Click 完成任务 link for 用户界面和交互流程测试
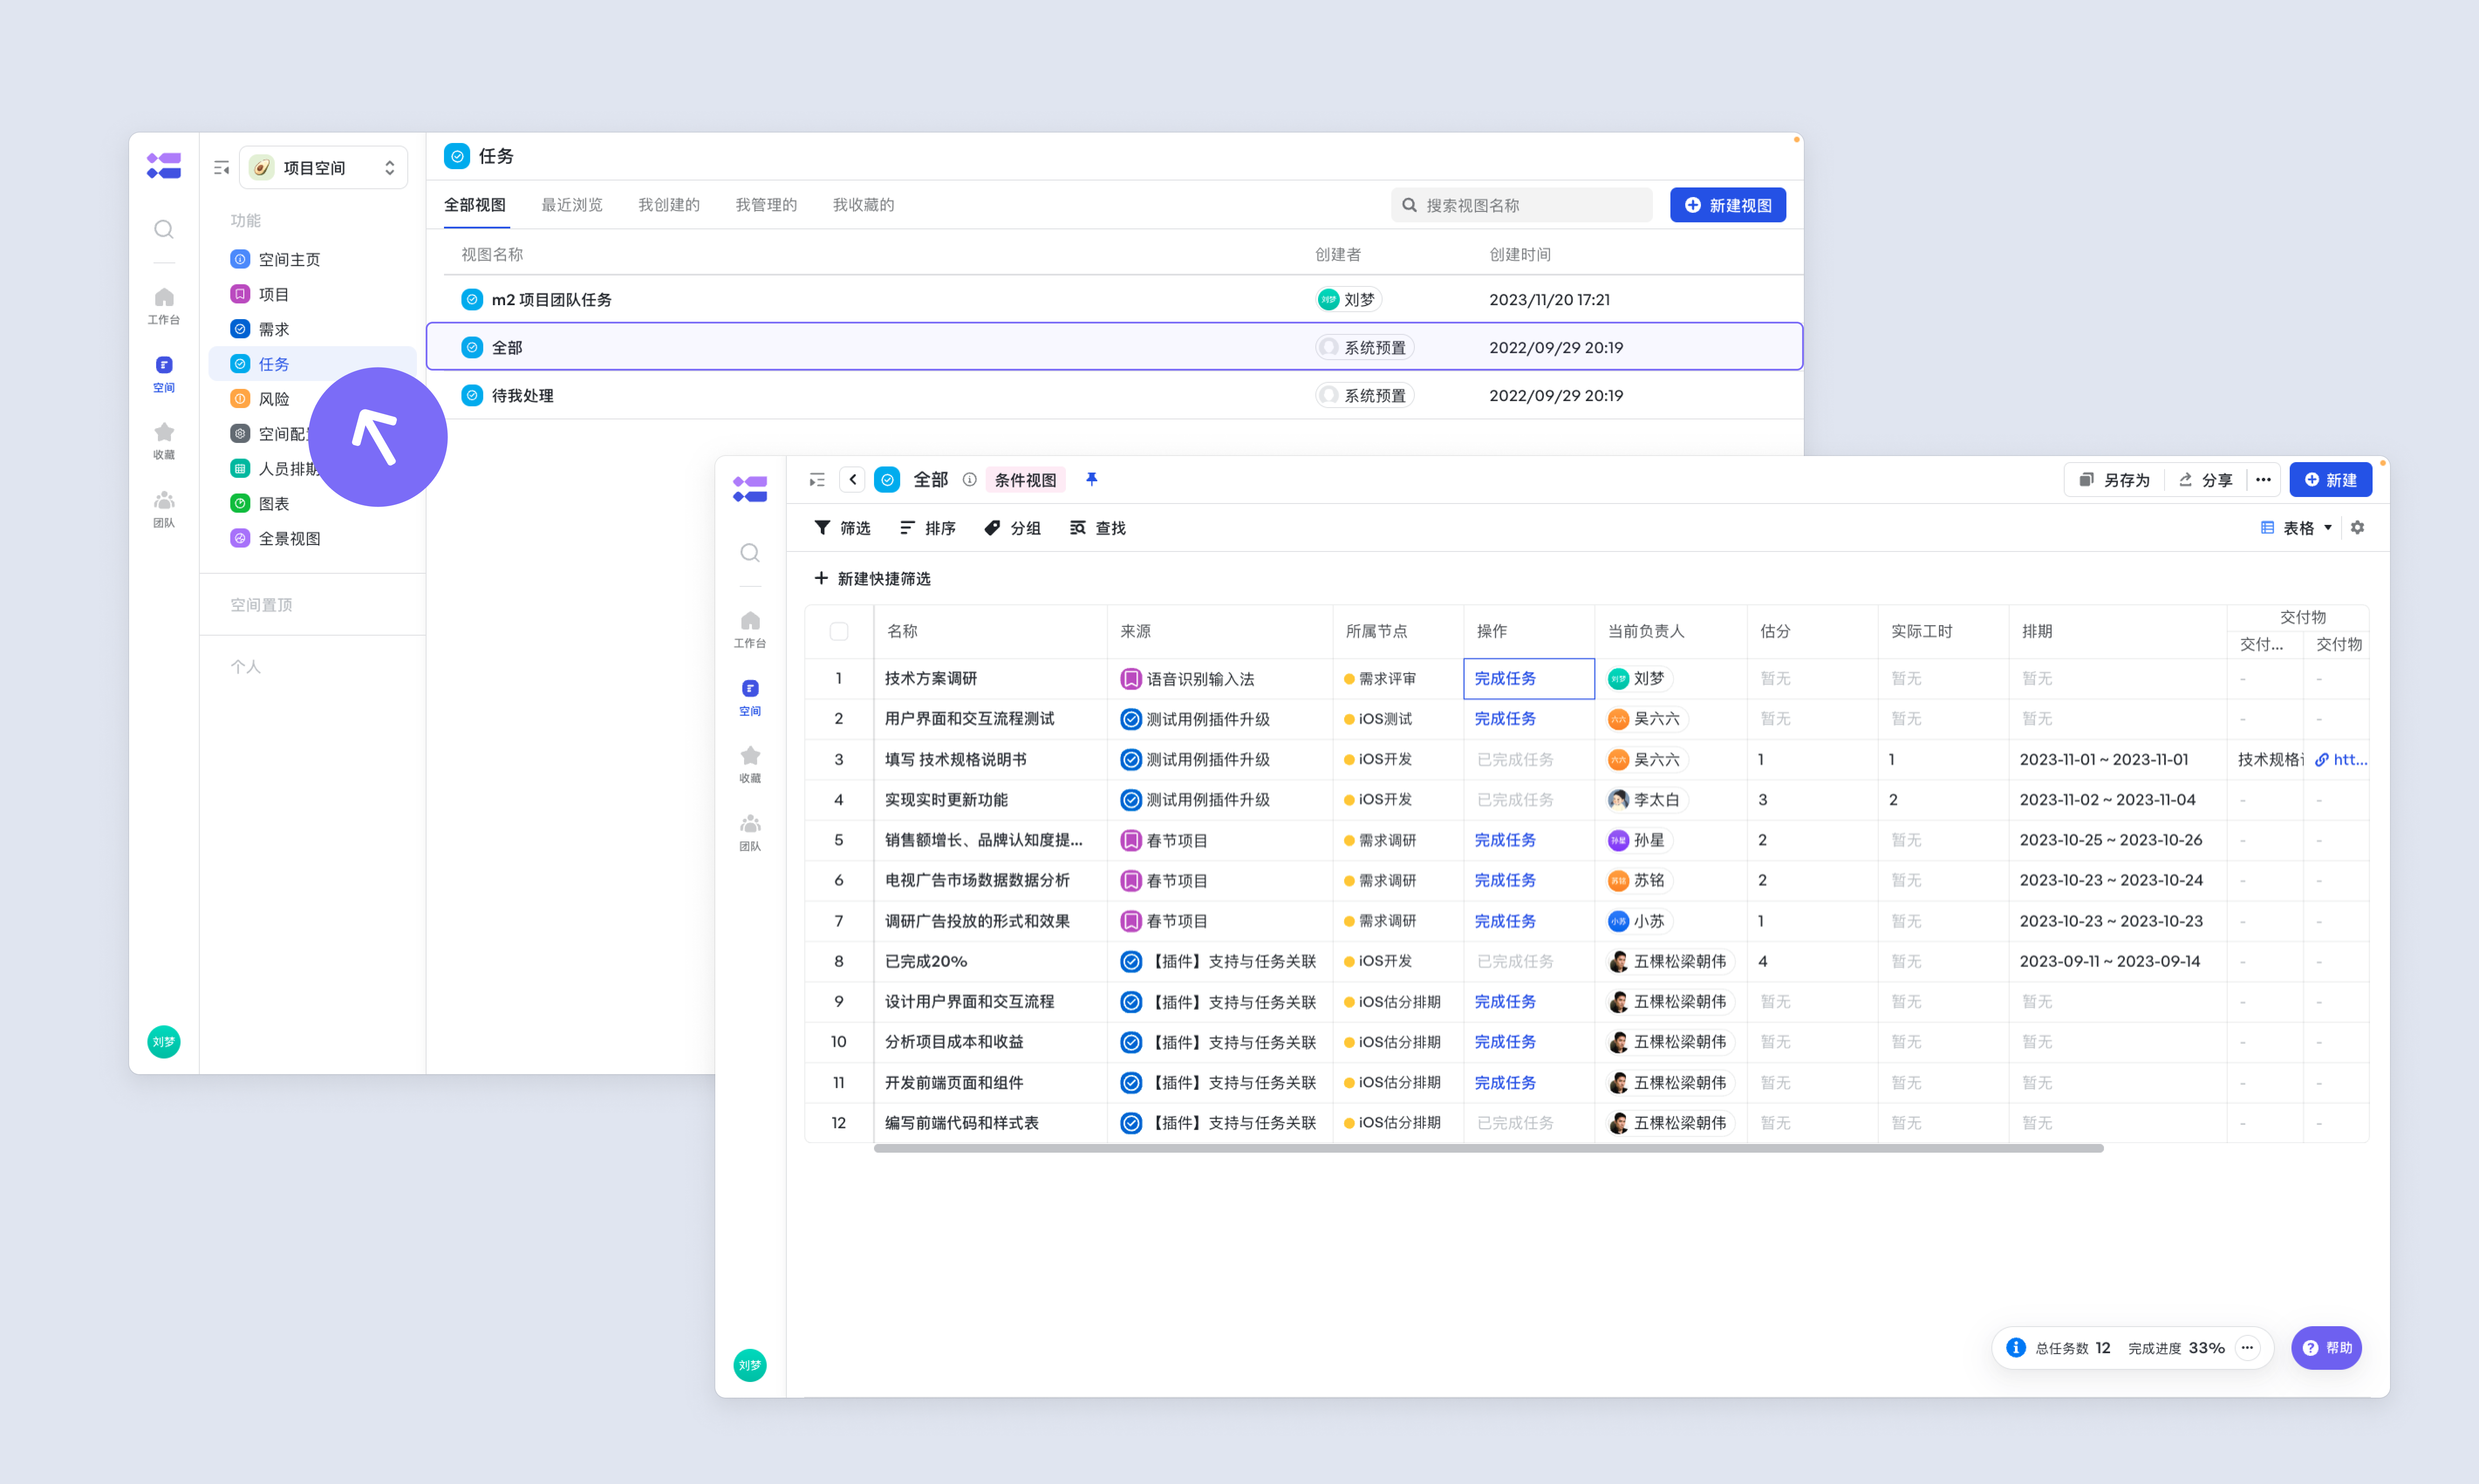The width and height of the screenshot is (2479, 1484). pyautogui.click(x=1505, y=719)
